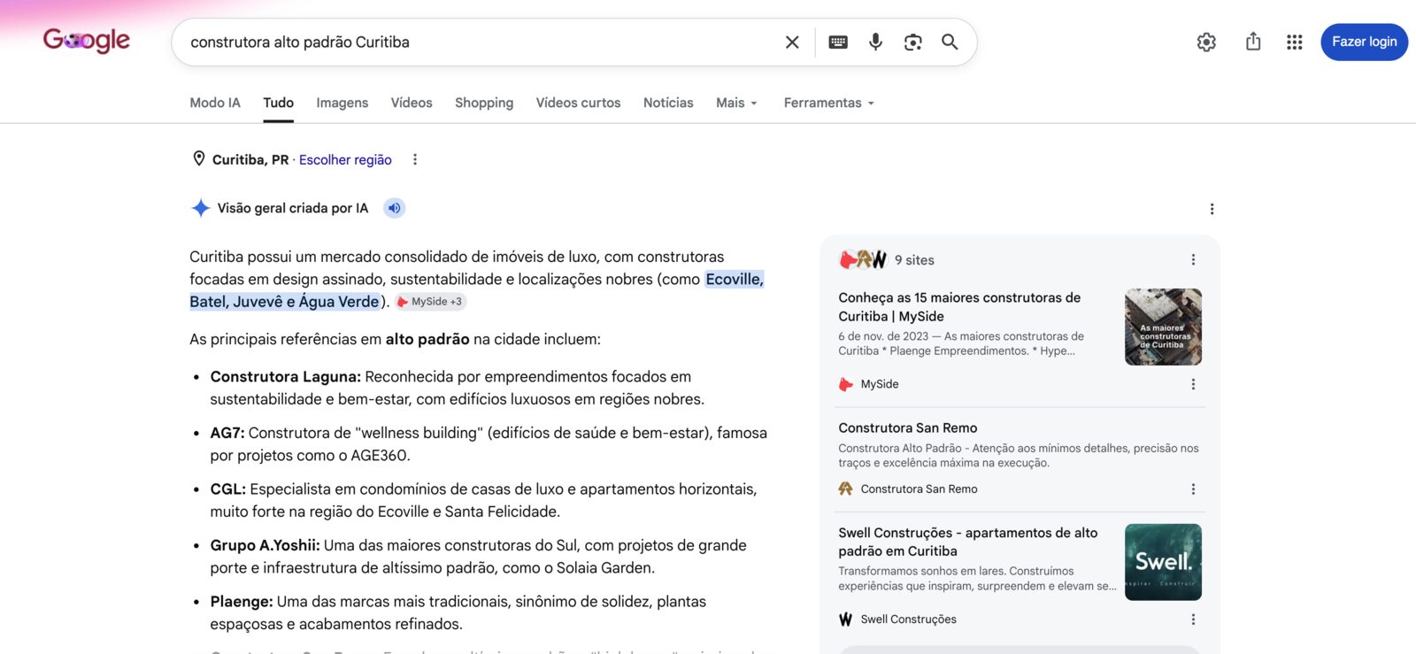Expand the Ferramentas dropdown
The height and width of the screenshot is (654, 1416).
click(x=828, y=103)
